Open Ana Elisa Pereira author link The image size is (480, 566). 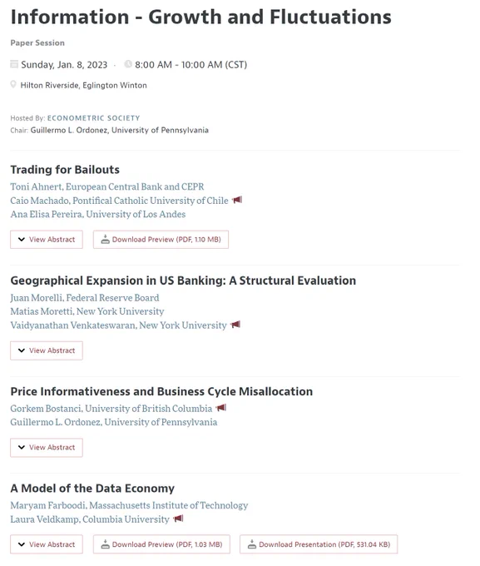tap(98, 214)
